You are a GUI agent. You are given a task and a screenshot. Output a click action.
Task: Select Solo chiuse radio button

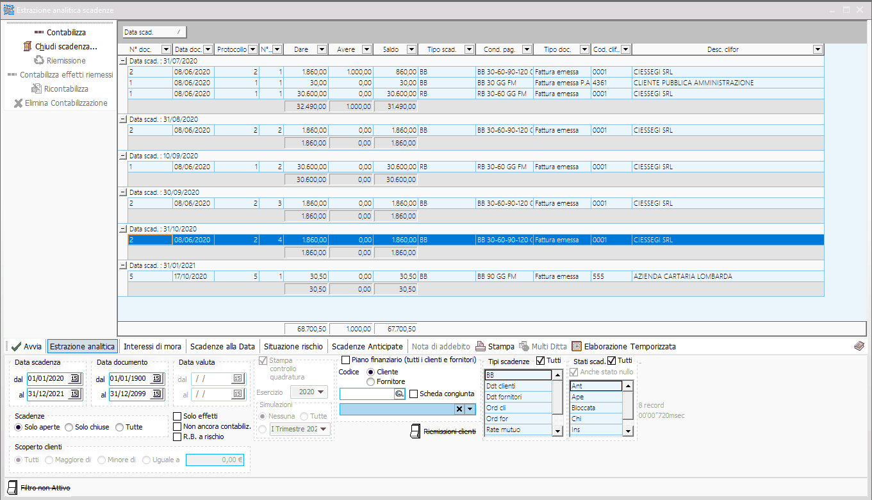tap(69, 427)
